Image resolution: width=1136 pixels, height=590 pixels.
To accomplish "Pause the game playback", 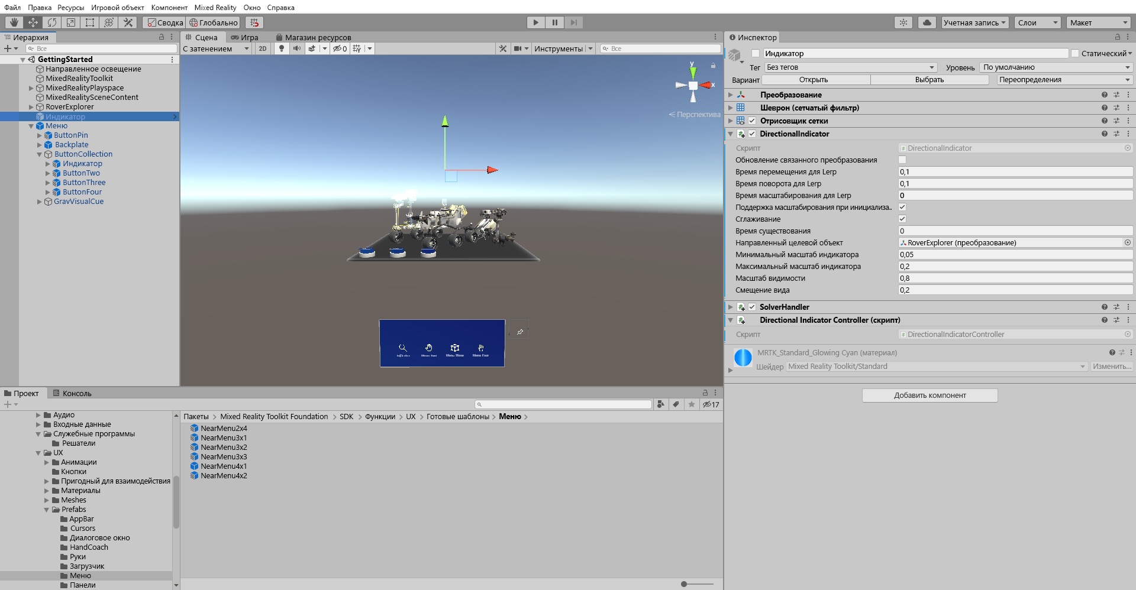I will [x=555, y=22].
